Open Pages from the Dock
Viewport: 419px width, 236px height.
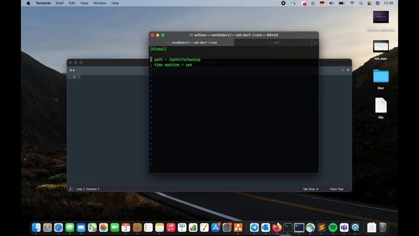coord(204,227)
